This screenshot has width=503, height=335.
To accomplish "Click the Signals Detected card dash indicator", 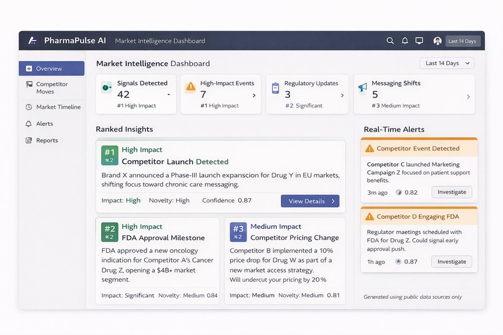I will pos(168,94).
